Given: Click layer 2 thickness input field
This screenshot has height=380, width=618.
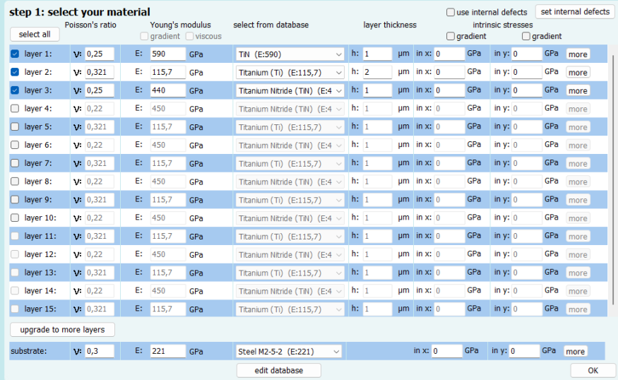Looking at the screenshot, I should [x=377, y=72].
